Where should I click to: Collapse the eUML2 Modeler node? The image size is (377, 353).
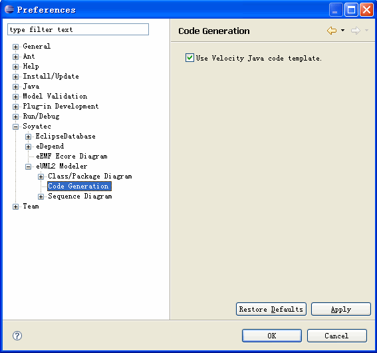[29, 167]
